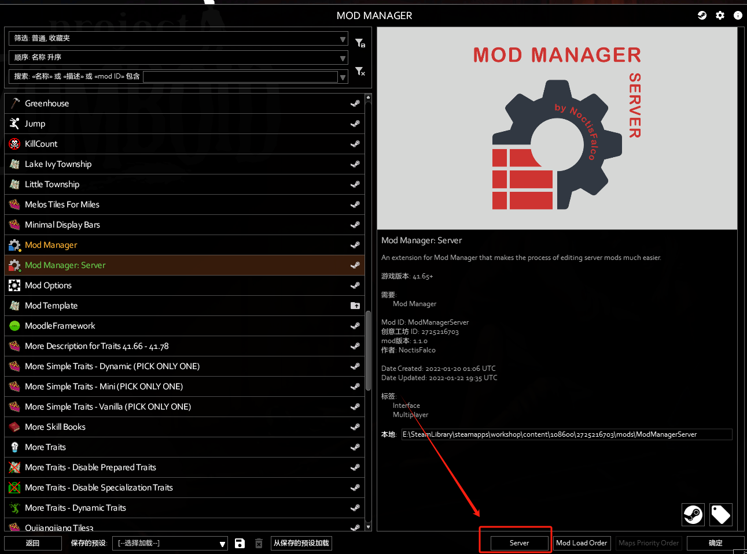Viewport: 747px width, 554px height.
Task: Select More Traits - Disable Specialization Traits row
Action: (185, 488)
